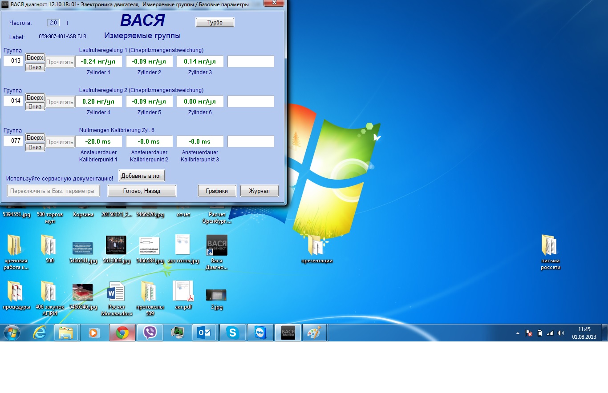Launch Skype from the taskbar

point(232,333)
